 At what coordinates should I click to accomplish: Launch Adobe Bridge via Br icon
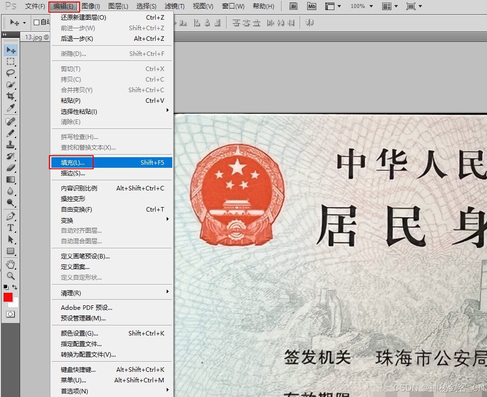pyautogui.click(x=294, y=6)
